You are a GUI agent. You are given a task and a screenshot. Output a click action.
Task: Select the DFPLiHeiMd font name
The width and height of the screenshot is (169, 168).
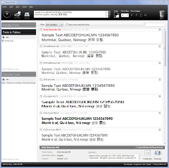(49, 80)
